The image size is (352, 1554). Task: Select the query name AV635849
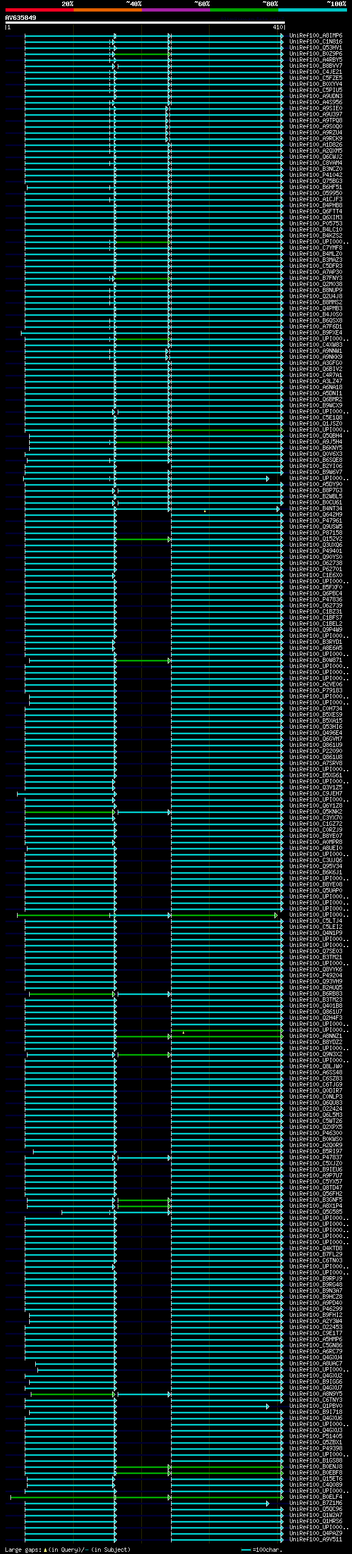coord(20,18)
